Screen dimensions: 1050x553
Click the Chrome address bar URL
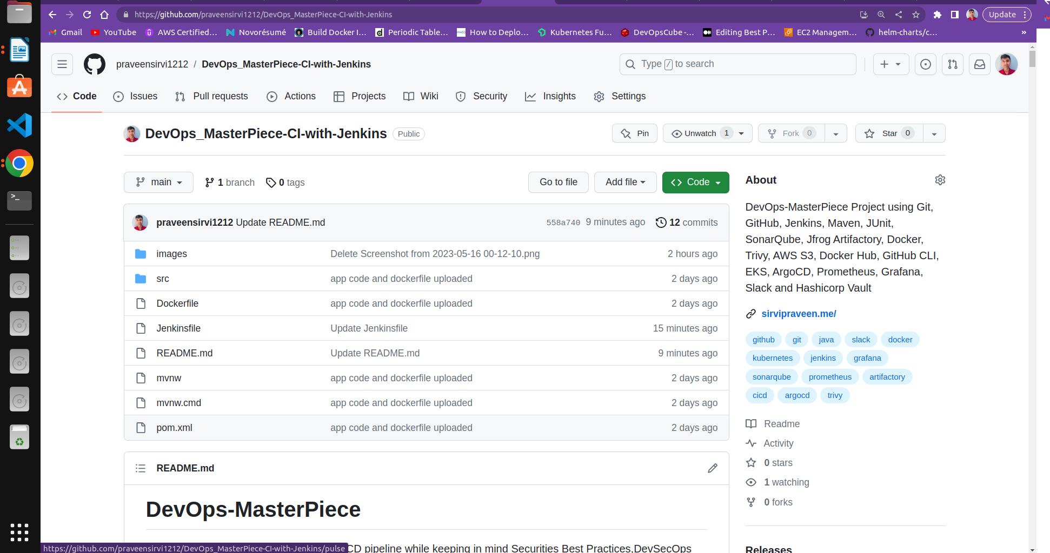263,15
